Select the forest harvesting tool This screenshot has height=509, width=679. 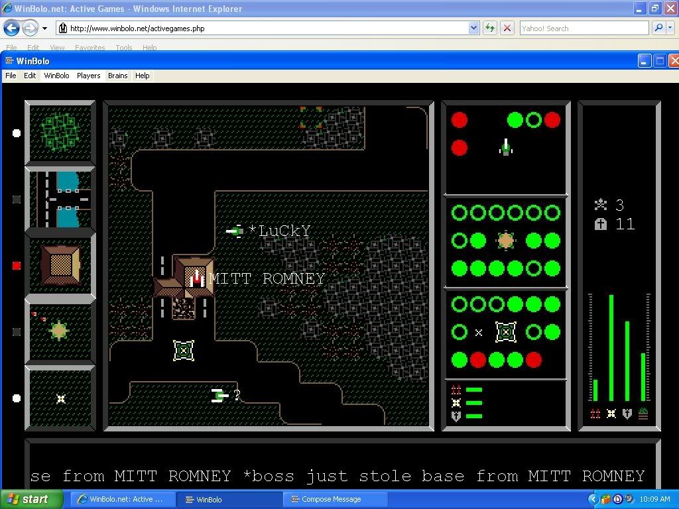tap(60, 133)
